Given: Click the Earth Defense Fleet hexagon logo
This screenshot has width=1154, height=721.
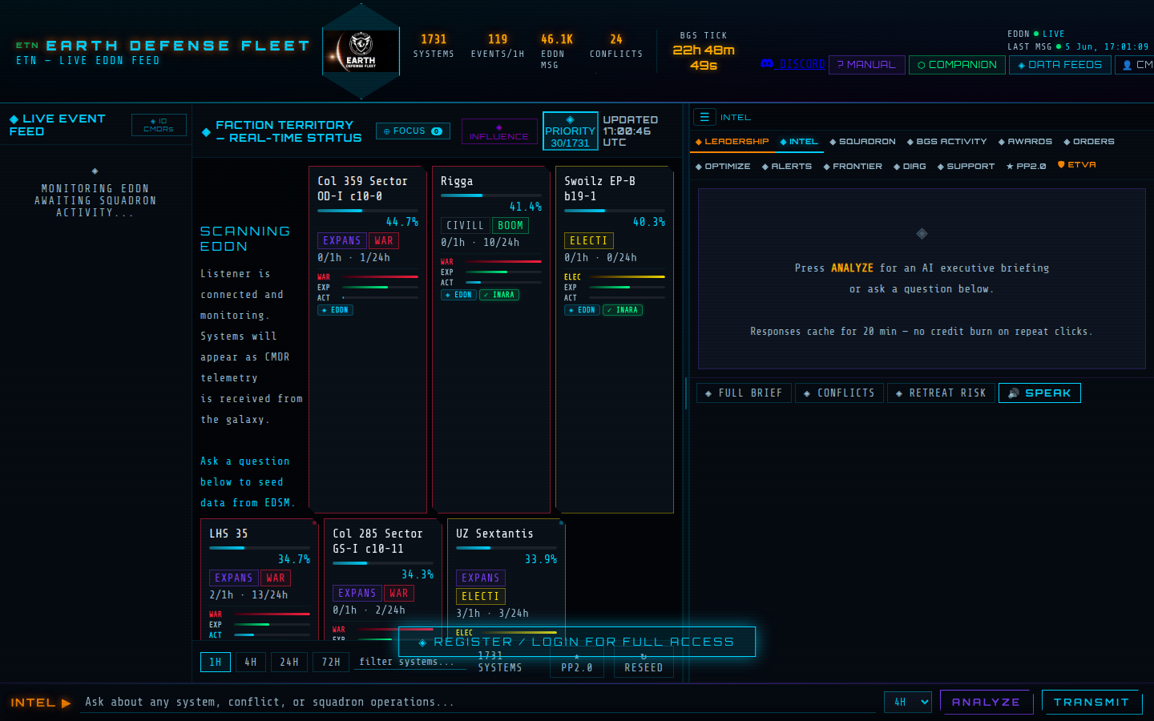Looking at the screenshot, I should [361, 51].
